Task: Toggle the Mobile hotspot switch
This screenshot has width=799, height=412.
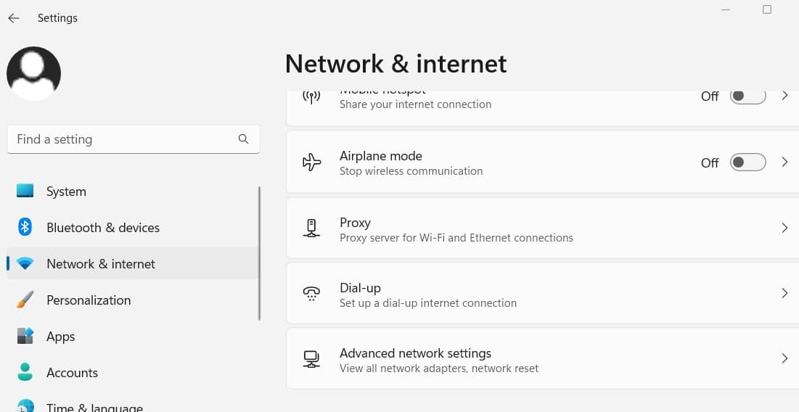Action: coord(747,96)
